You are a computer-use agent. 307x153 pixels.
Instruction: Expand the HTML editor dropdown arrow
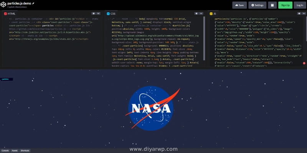pos(98,13)
